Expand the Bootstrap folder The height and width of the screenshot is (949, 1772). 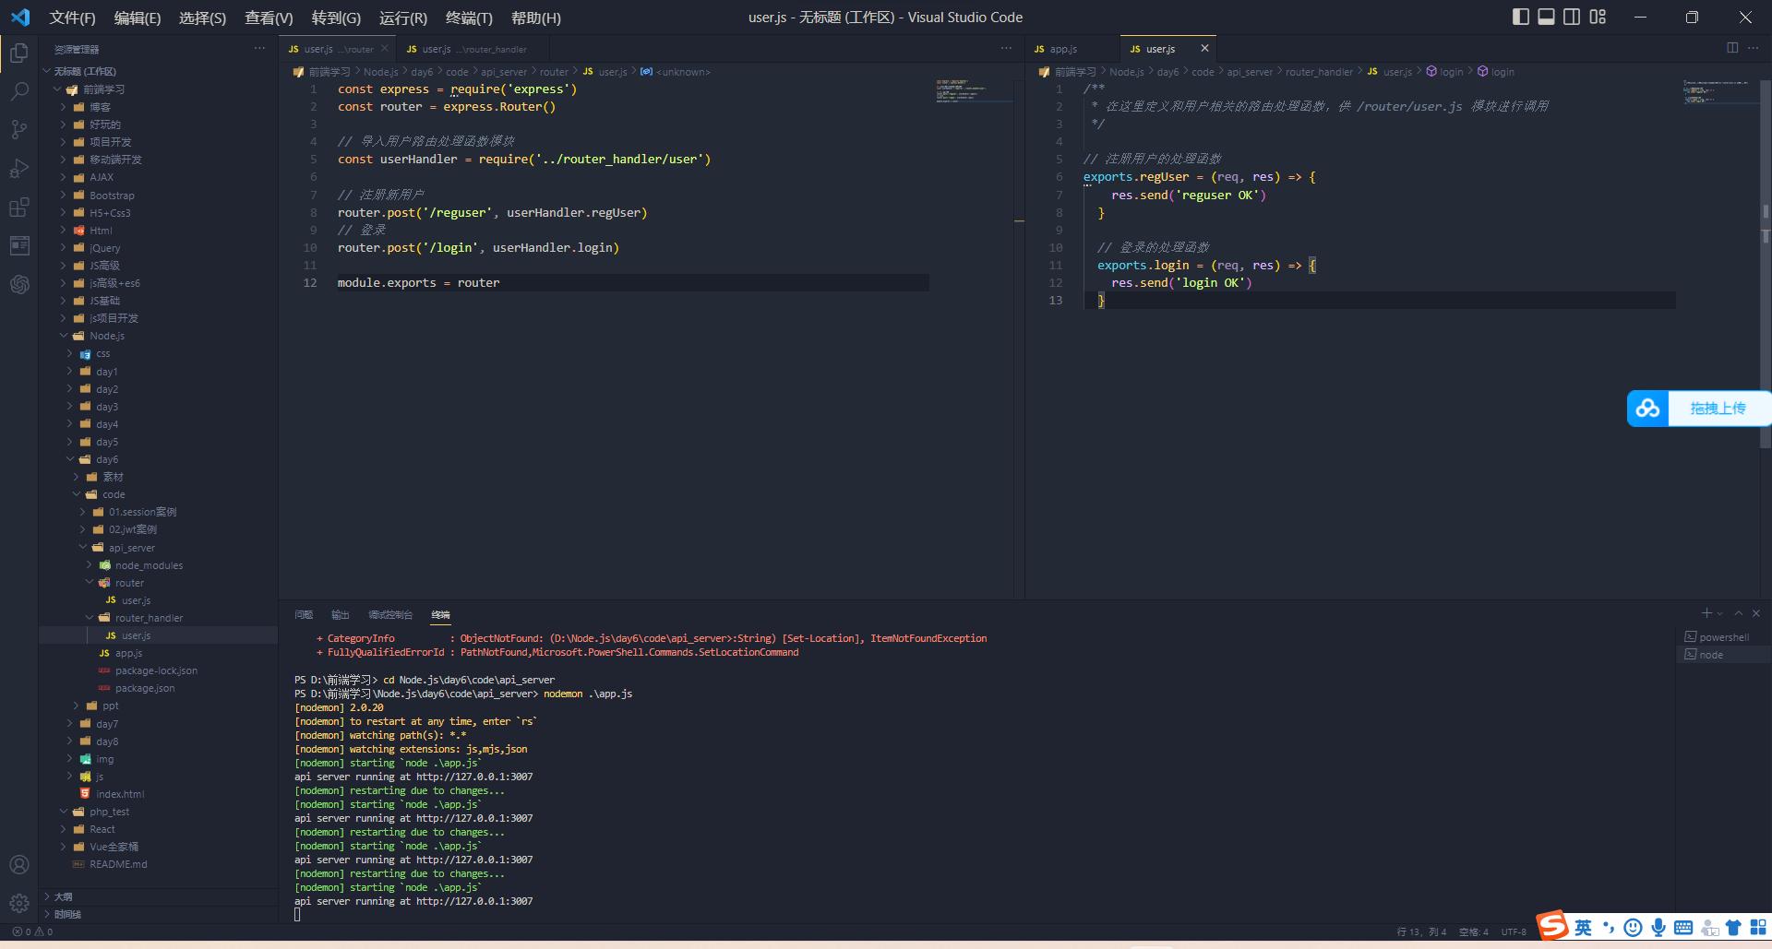(x=64, y=196)
